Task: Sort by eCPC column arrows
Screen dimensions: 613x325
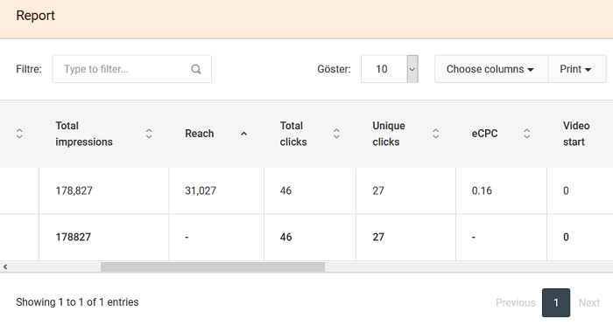Action: (526, 134)
